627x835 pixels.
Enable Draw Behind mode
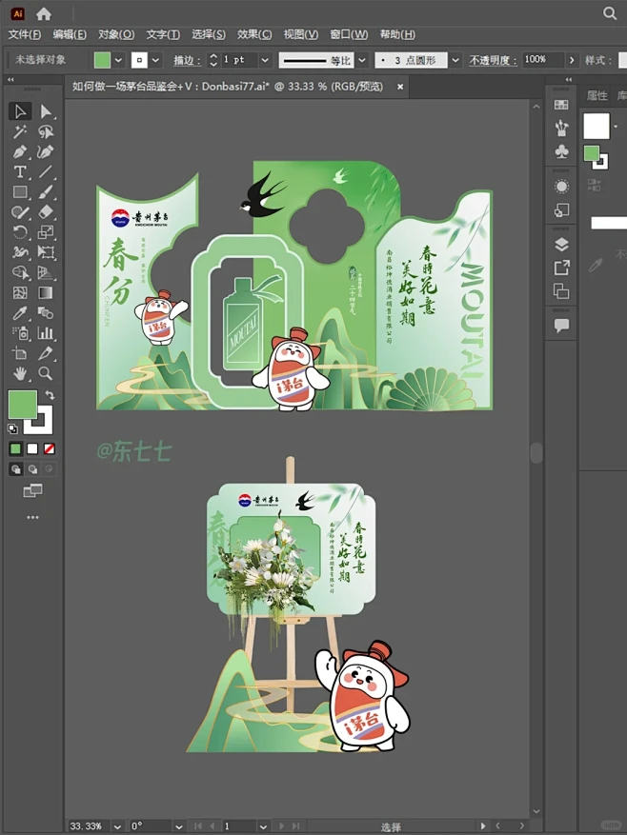click(32, 469)
